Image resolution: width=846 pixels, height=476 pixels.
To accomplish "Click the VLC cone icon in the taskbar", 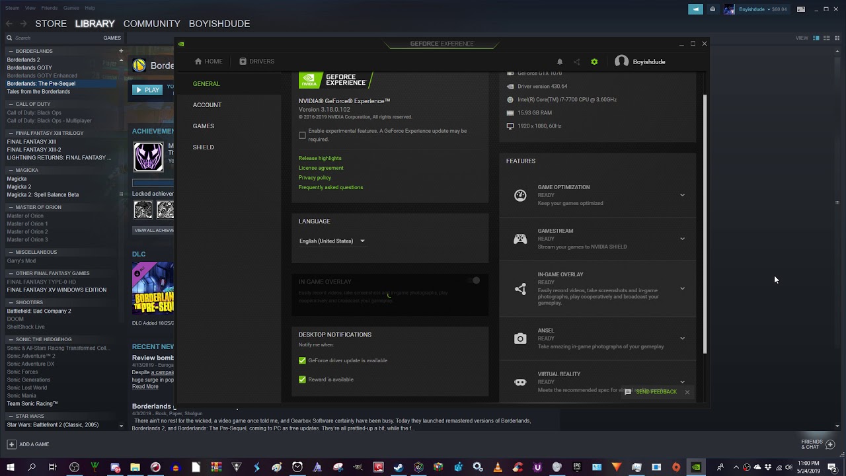I will [498, 467].
